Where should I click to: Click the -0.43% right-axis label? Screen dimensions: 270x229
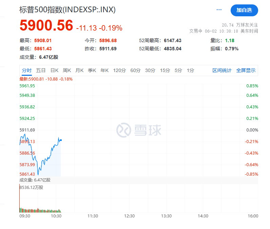tap(251, 153)
